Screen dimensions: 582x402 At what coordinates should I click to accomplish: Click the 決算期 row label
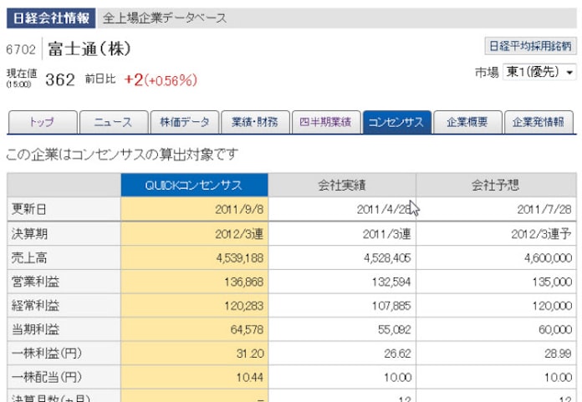tap(29, 234)
